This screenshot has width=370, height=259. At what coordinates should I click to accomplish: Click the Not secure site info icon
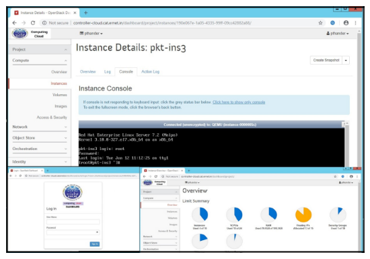(44, 23)
